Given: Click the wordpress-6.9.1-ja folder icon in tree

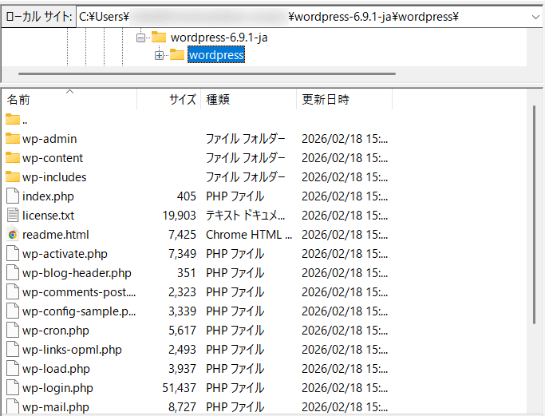Looking at the screenshot, I should (x=159, y=37).
